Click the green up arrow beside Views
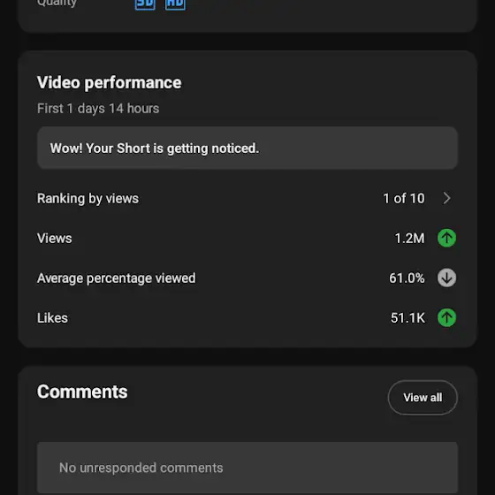This screenshot has width=495, height=495. coord(446,238)
